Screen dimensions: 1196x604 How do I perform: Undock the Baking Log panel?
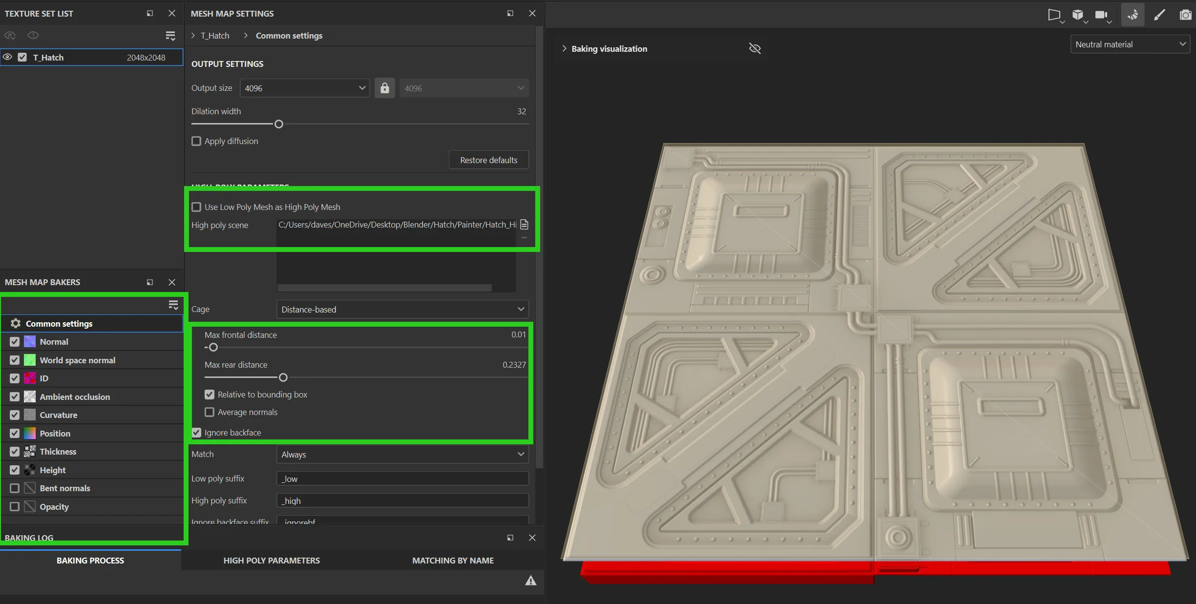click(510, 538)
